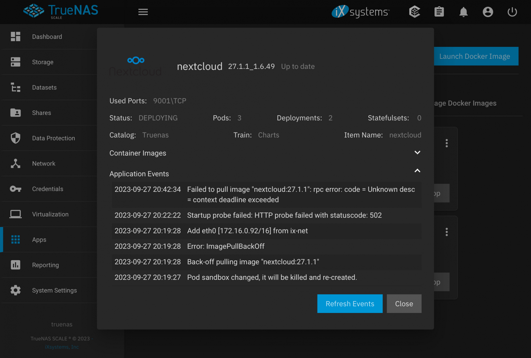Click the Data Protection shield icon

tap(16, 138)
